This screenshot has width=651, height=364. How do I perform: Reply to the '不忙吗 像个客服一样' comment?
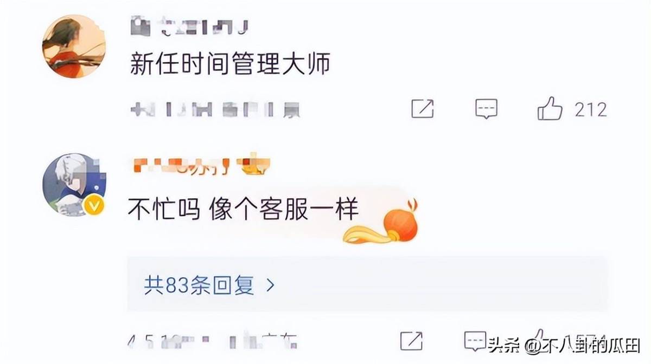pos(475,341)
